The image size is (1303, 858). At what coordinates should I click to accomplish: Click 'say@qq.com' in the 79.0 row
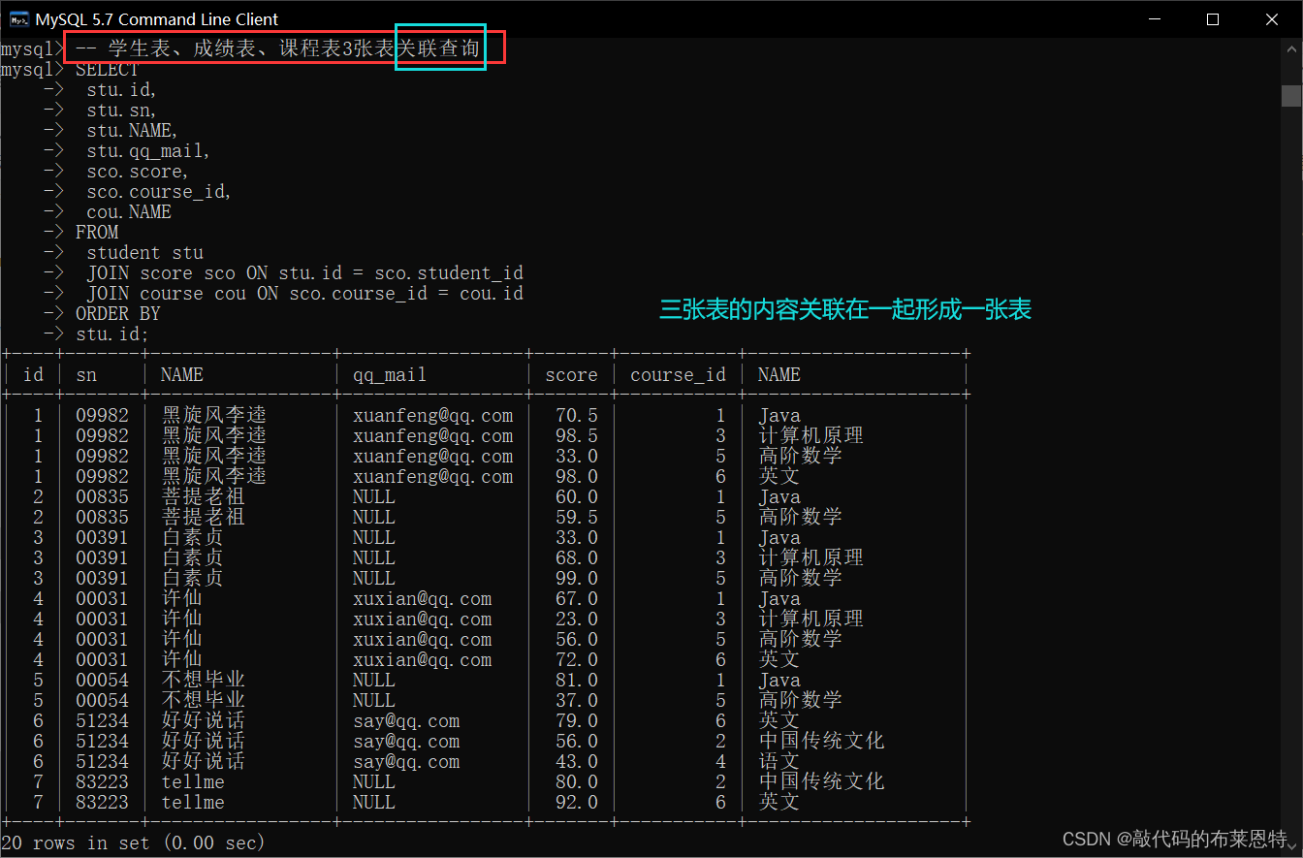(406, 721)
